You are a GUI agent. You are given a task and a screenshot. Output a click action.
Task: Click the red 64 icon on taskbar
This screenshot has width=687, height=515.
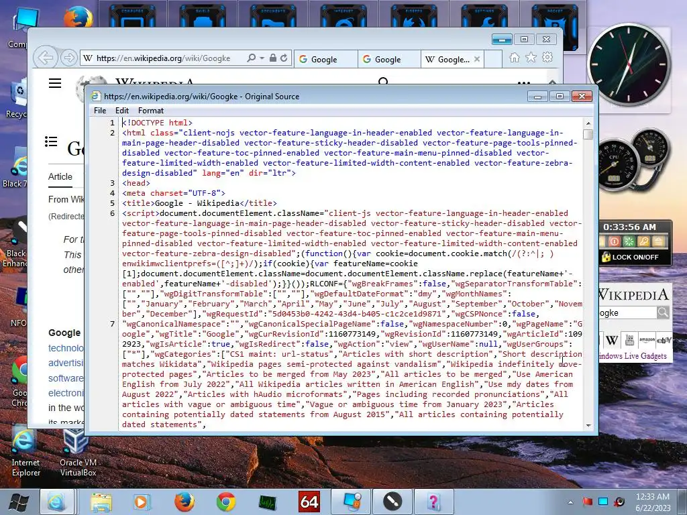point(309,502)
